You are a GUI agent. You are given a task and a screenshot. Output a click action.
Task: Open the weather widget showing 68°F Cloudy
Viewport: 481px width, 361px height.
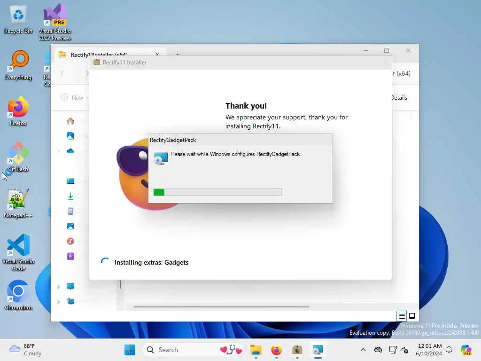tap(25, 350)
